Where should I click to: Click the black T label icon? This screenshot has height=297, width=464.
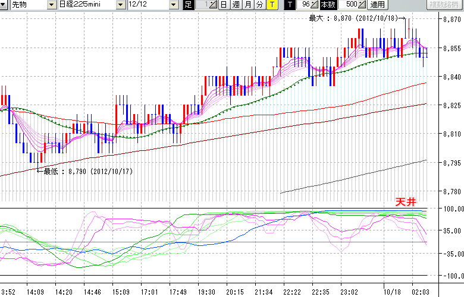(289, 5)
